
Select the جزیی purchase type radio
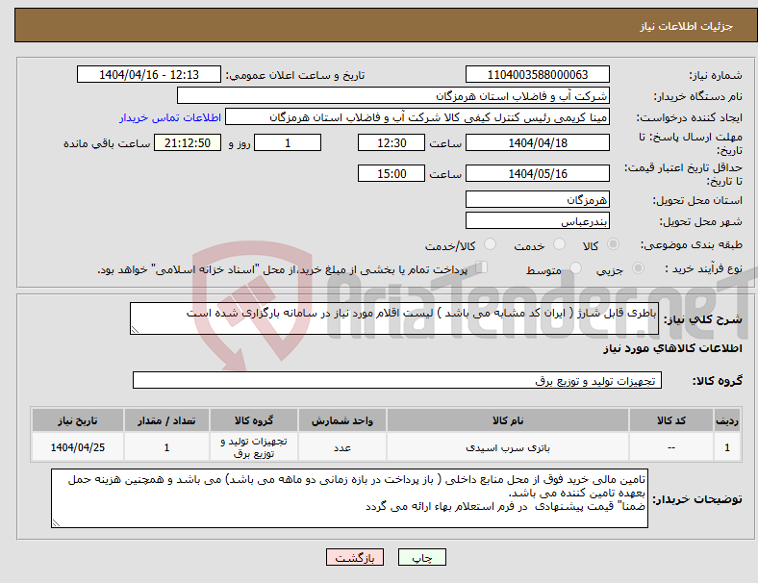point(638,268)
